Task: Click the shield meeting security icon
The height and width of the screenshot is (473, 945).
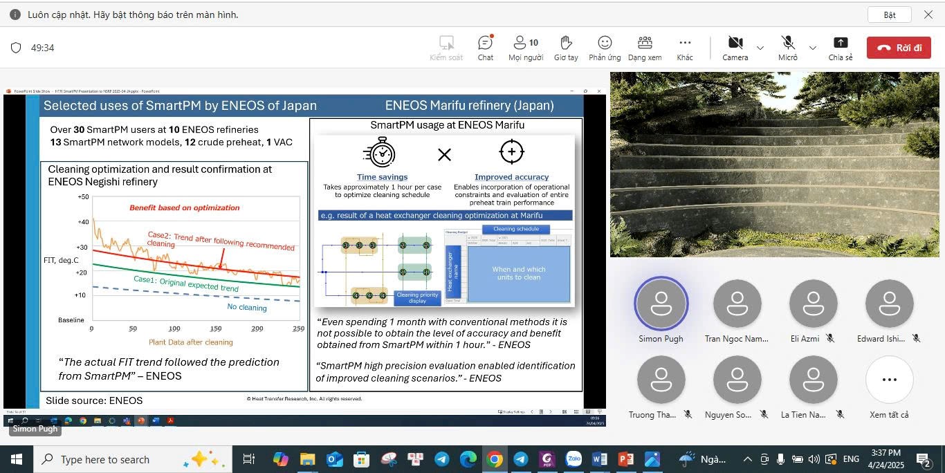Action: coord(16,48)
